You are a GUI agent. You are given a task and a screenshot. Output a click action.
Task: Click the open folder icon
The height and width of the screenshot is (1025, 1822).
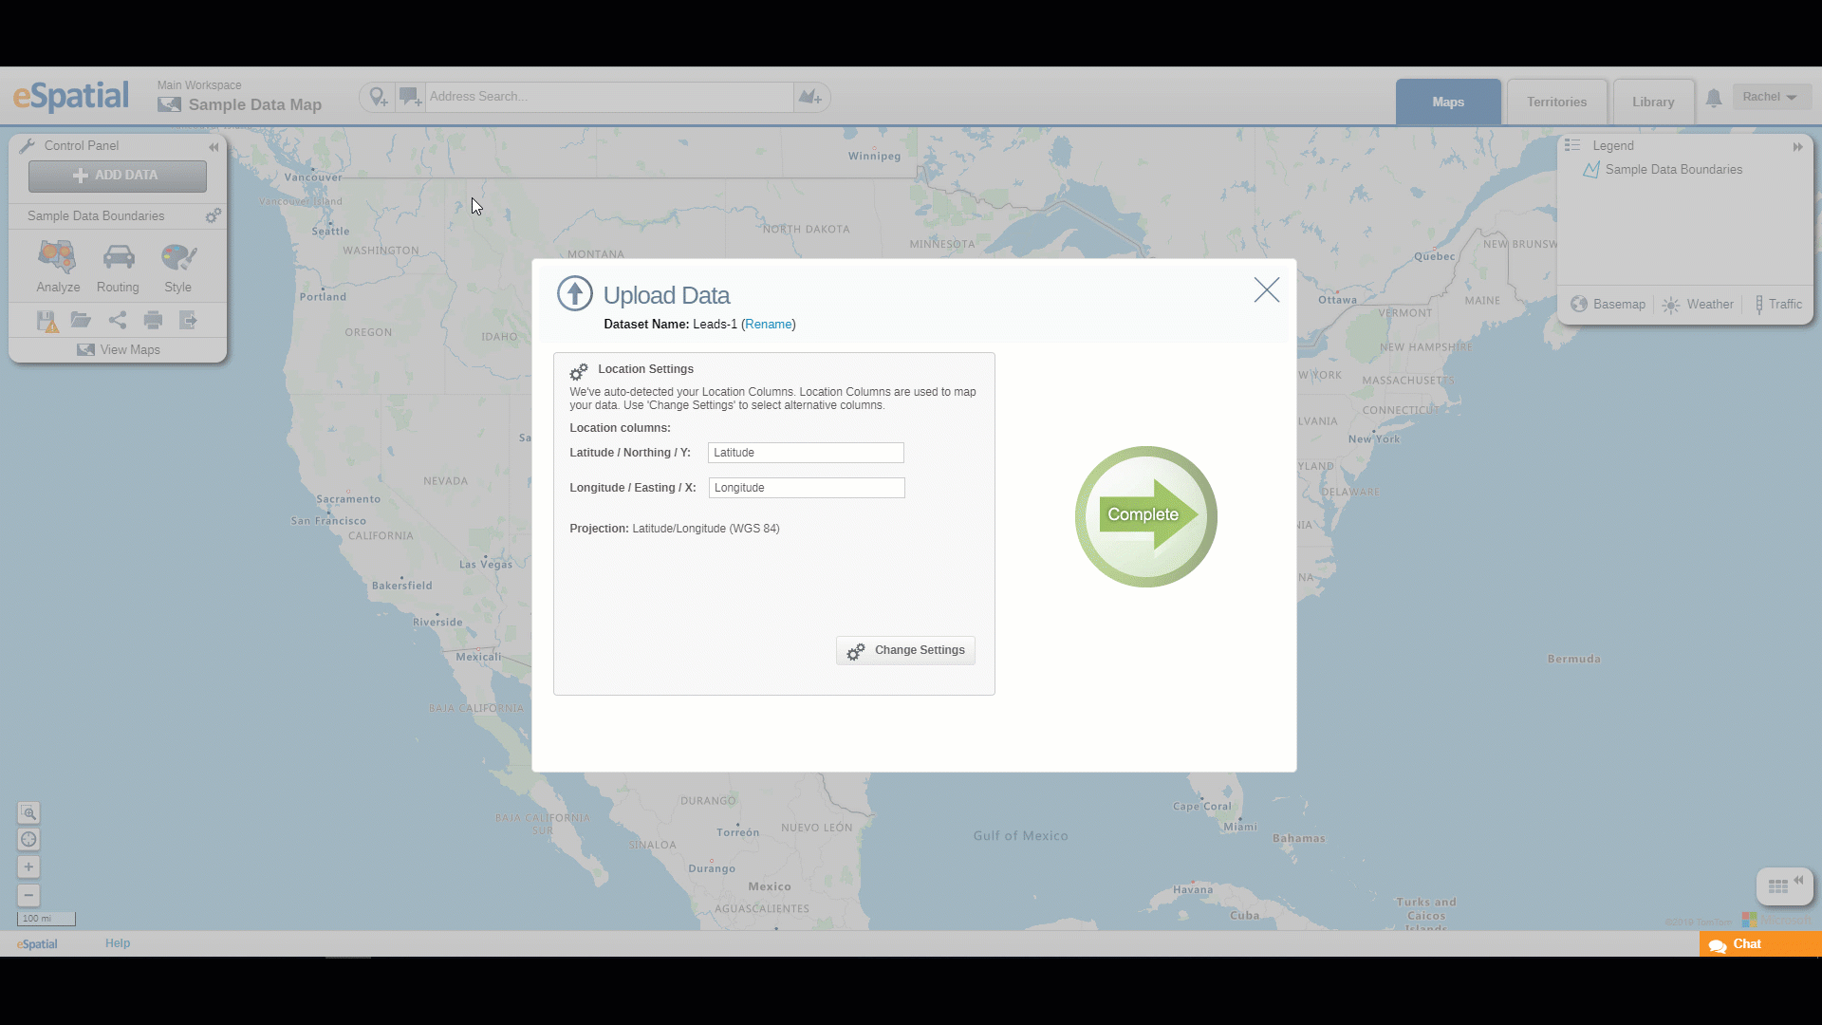[x=81, y=320]
